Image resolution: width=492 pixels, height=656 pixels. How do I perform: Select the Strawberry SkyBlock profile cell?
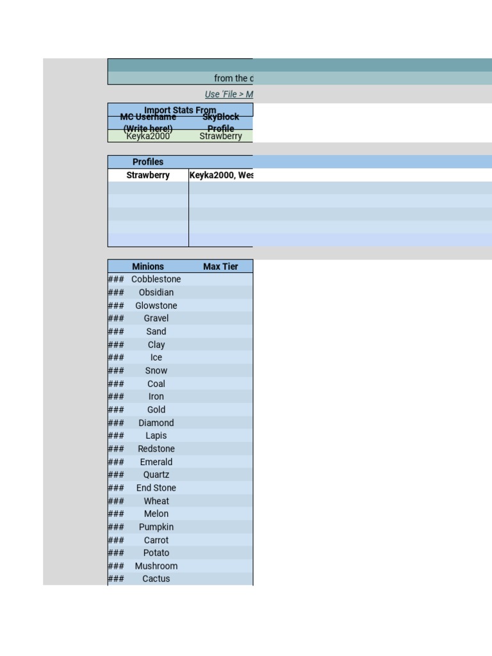pos(220,136)
